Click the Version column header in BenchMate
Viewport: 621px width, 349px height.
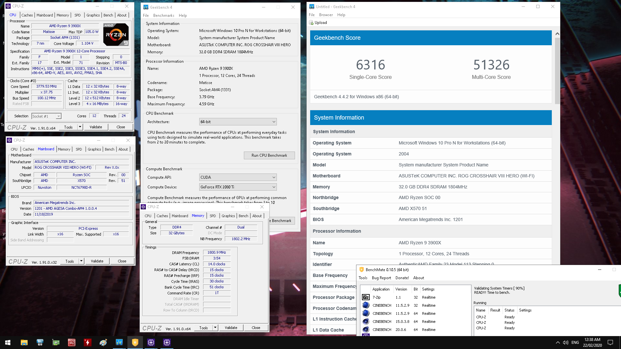pyautogui.click(x=401, y=289)
